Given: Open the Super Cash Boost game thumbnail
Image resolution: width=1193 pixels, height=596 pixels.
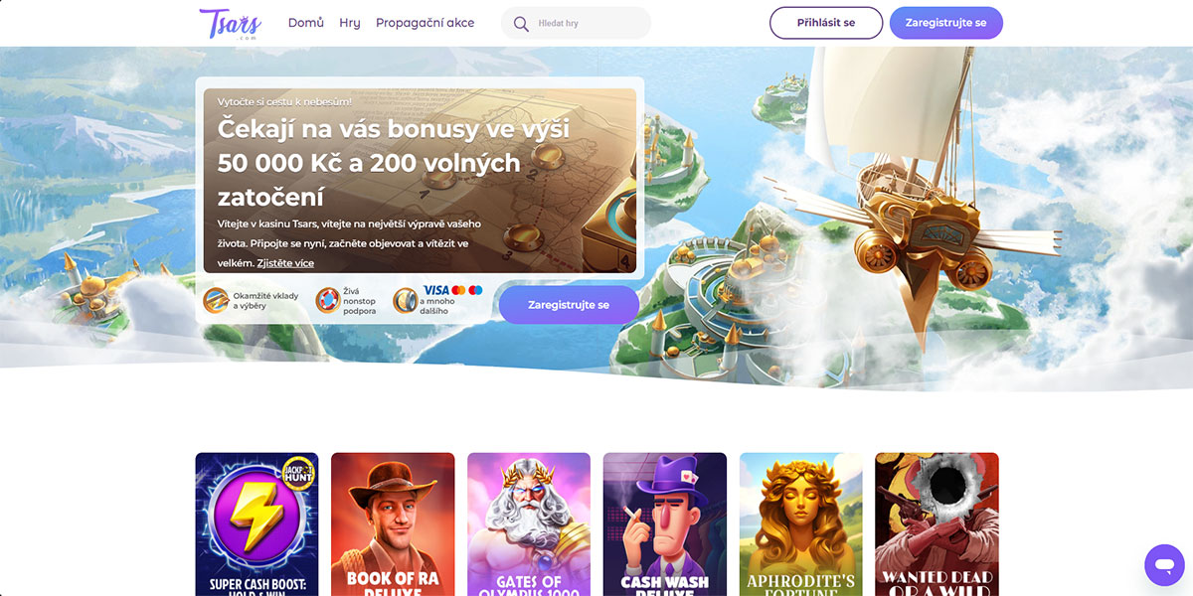Looking at the screenshot, I should (256, 524).
